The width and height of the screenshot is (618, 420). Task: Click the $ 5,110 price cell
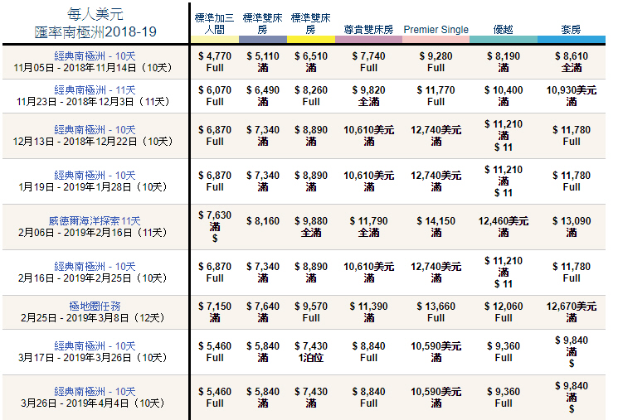tap(263, 56)
